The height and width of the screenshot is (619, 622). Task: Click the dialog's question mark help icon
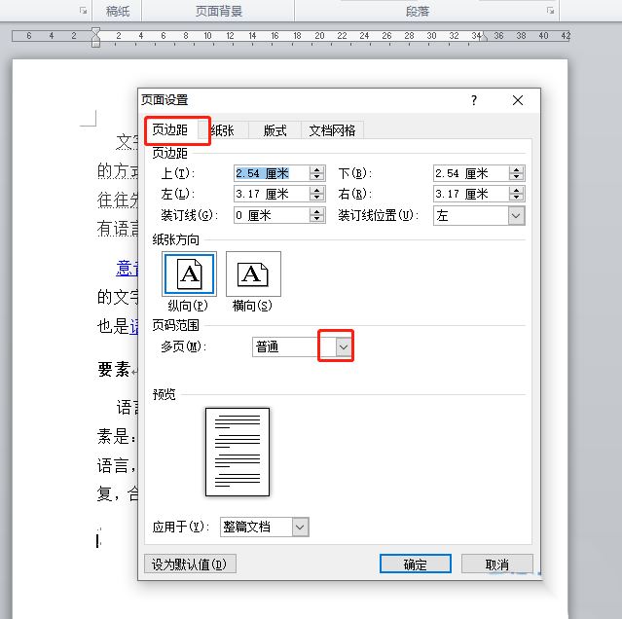[474, 100]
